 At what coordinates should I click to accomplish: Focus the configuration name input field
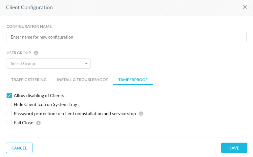pos(127,37)
